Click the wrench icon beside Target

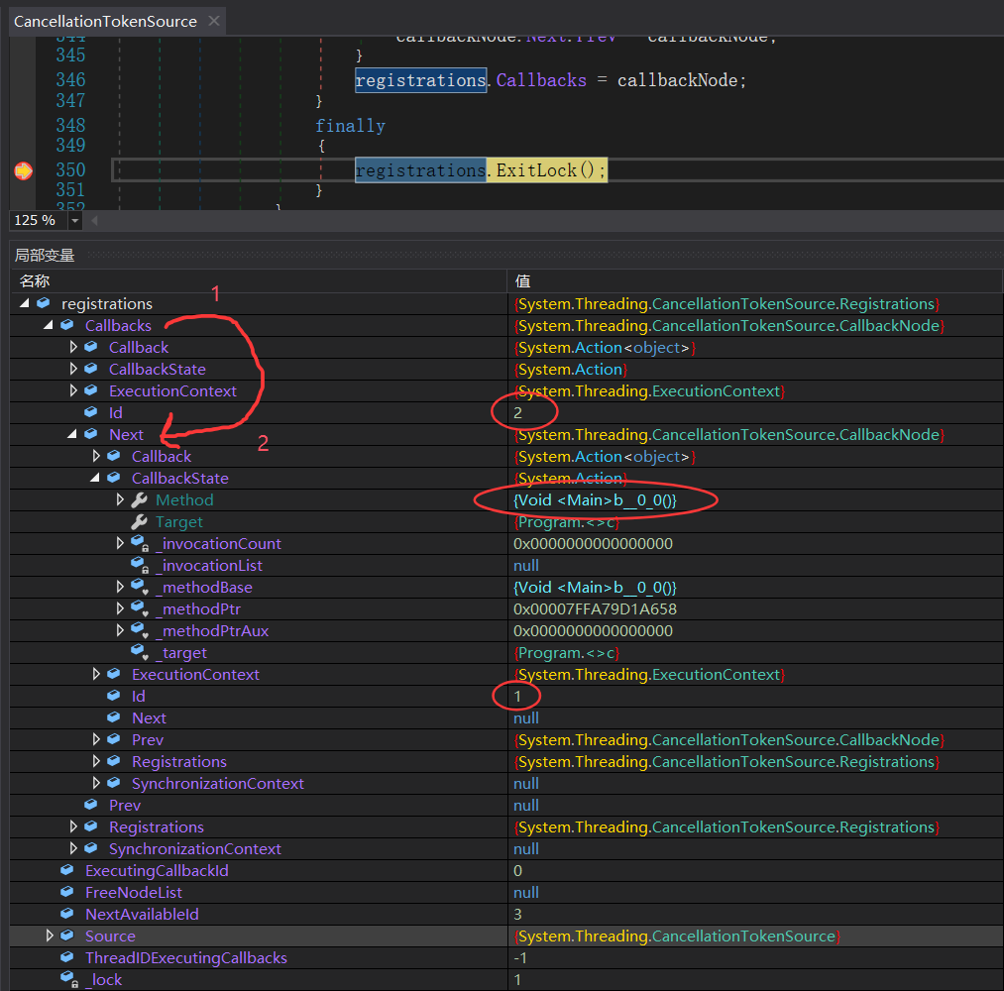139,521
